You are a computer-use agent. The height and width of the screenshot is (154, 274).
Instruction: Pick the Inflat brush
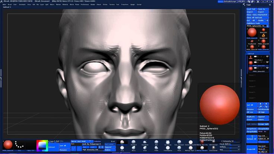click(144, 148)
